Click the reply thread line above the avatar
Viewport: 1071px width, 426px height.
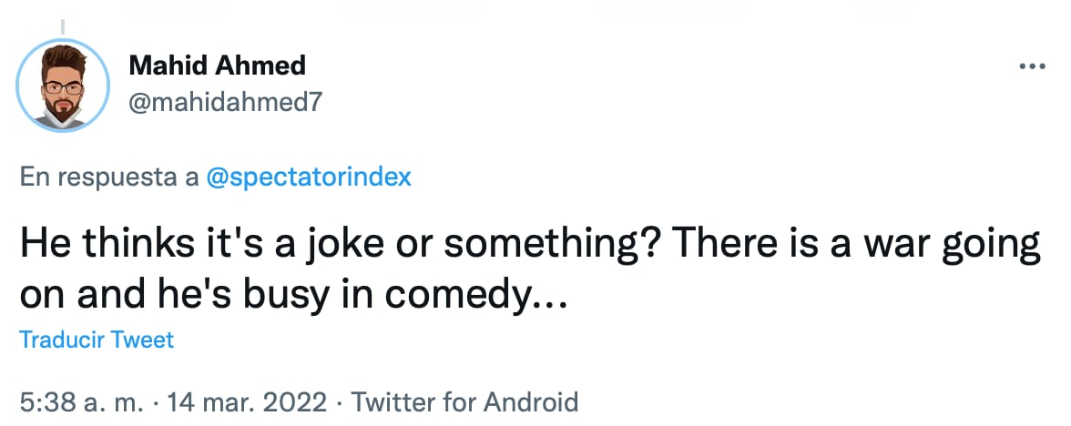64,25
